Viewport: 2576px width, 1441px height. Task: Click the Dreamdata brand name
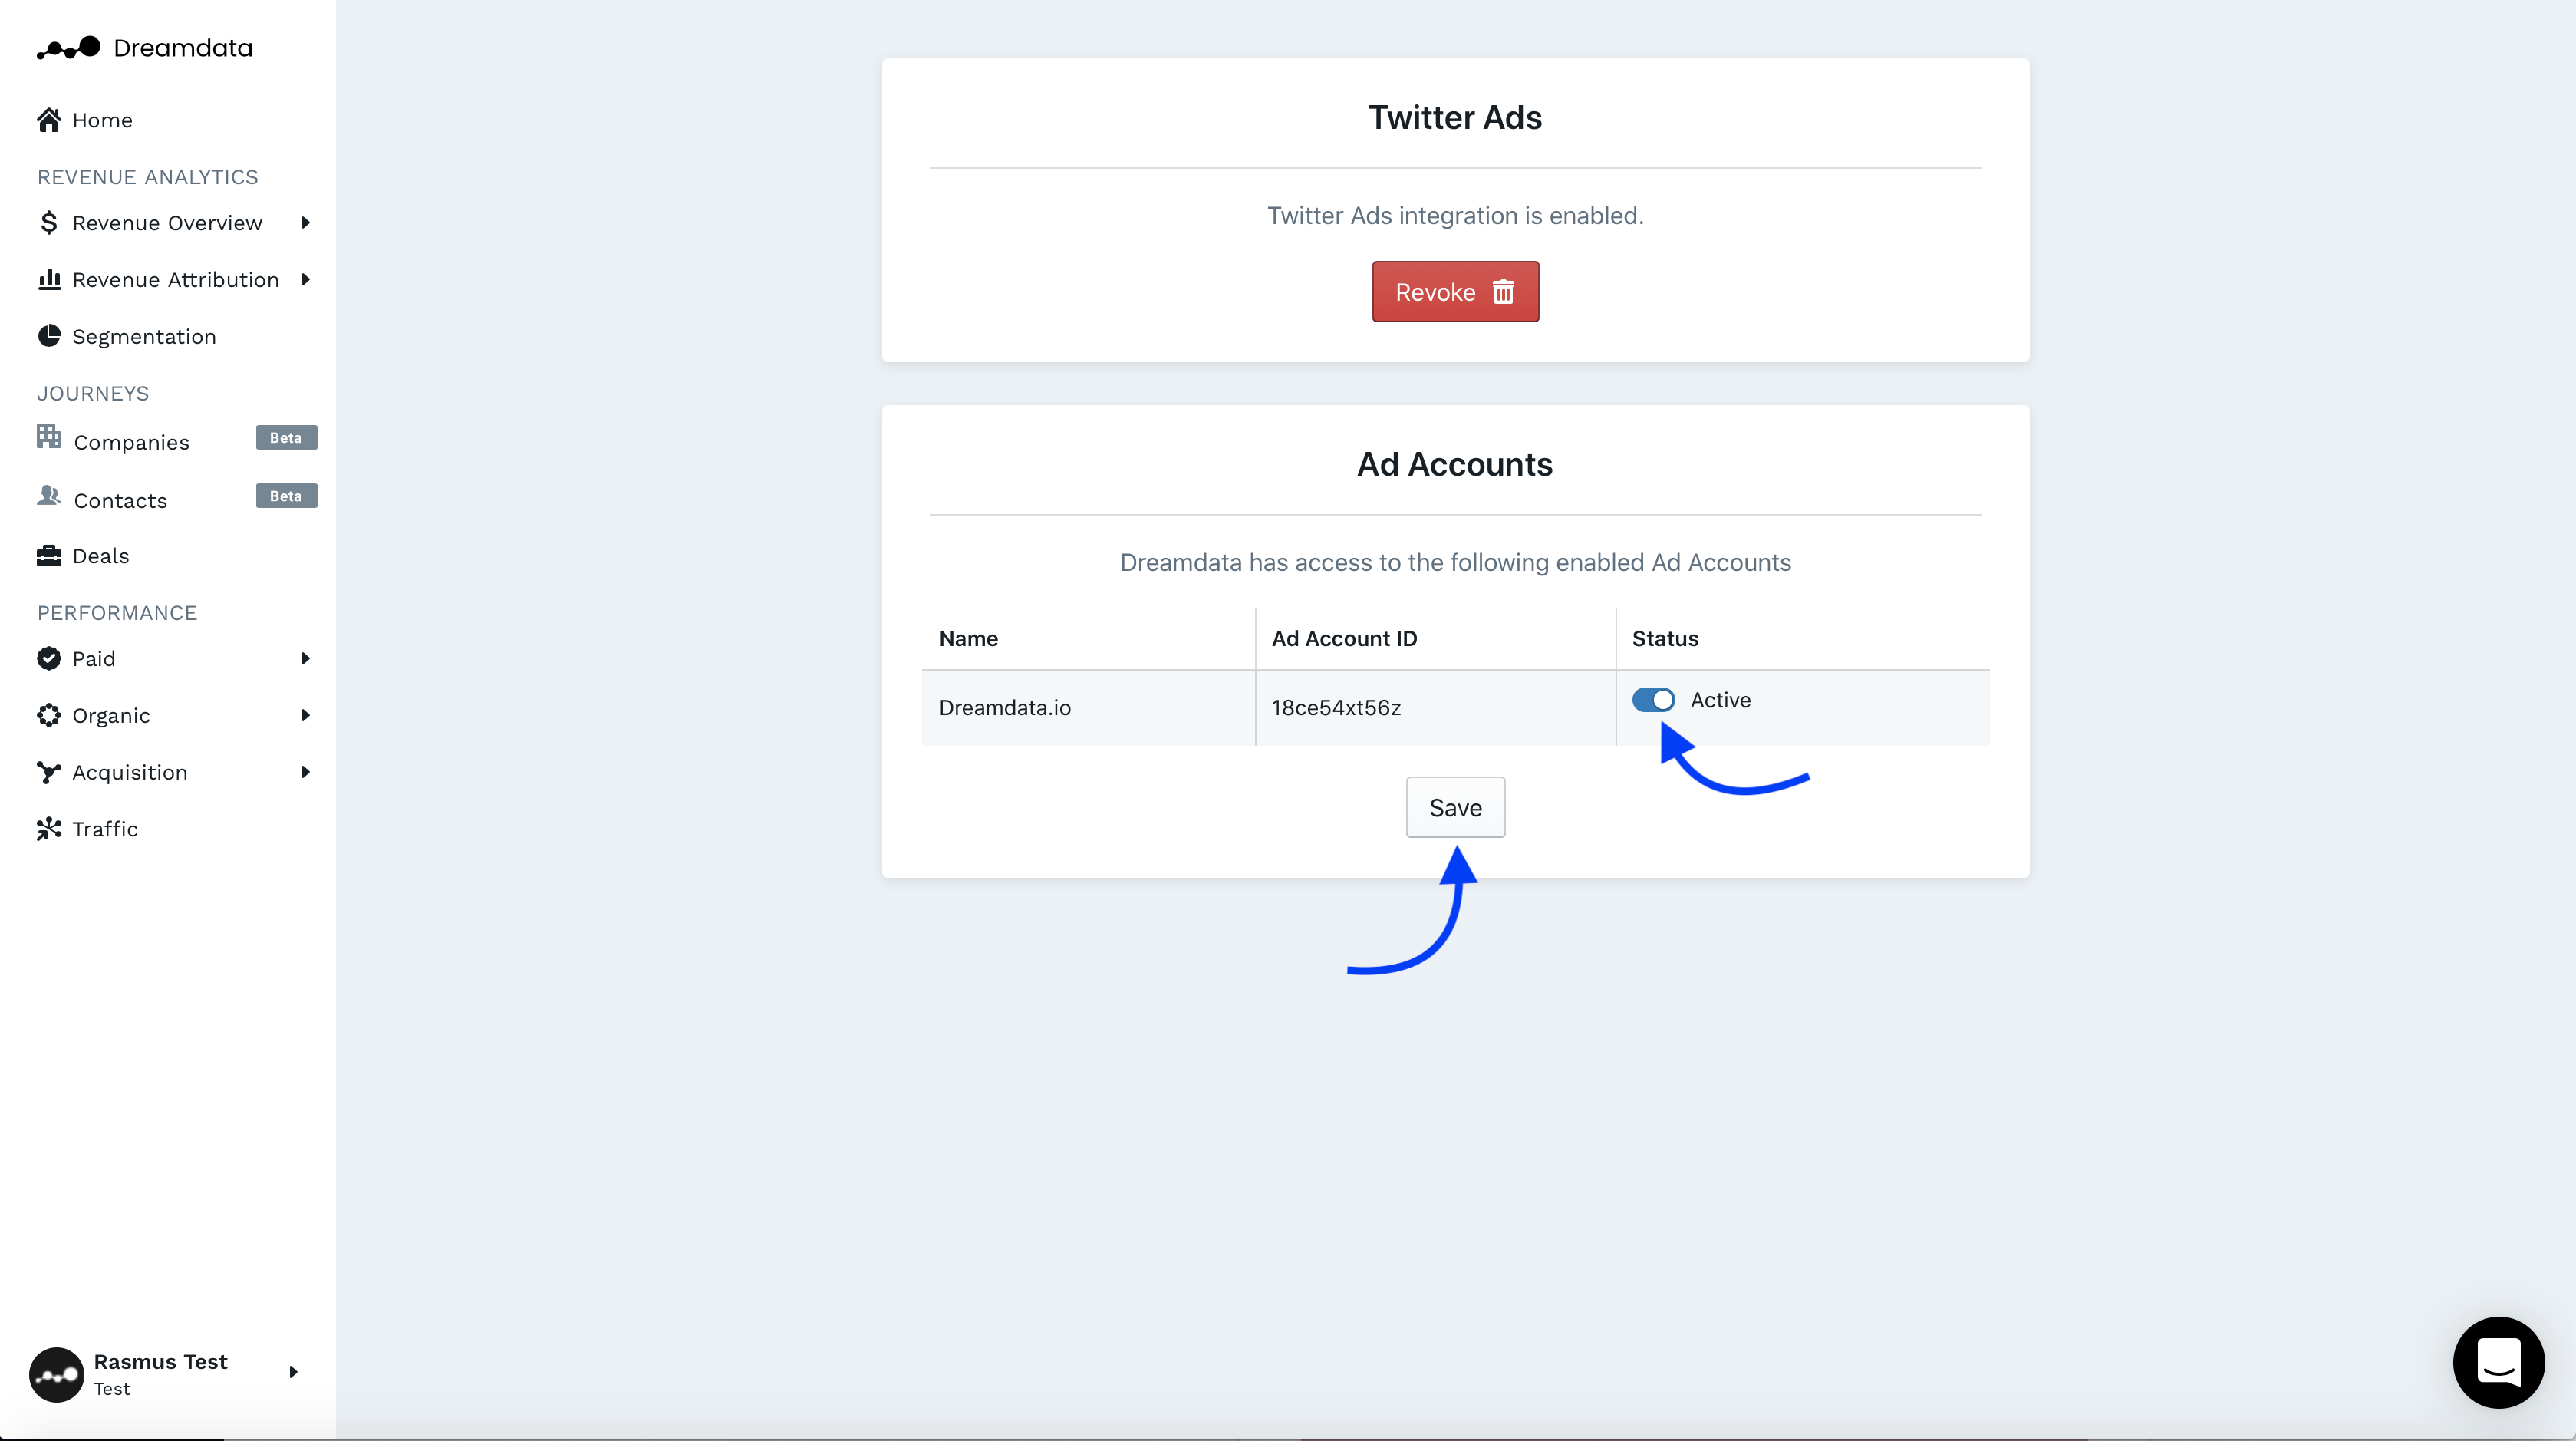tap(183, 48)
